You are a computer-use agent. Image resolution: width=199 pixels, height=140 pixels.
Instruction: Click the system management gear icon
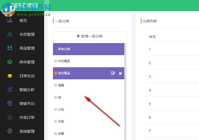tap(10, 131)
